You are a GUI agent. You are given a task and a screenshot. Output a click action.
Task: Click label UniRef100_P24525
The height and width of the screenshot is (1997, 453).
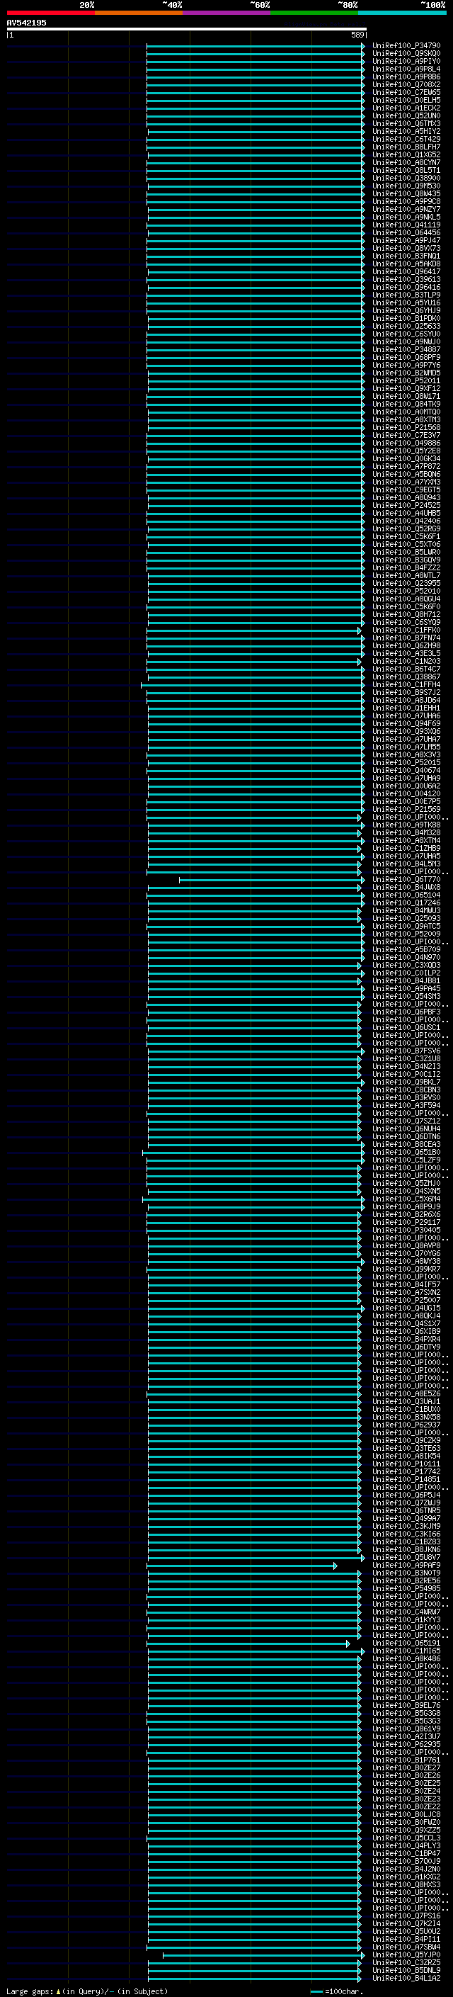(406, 506)
